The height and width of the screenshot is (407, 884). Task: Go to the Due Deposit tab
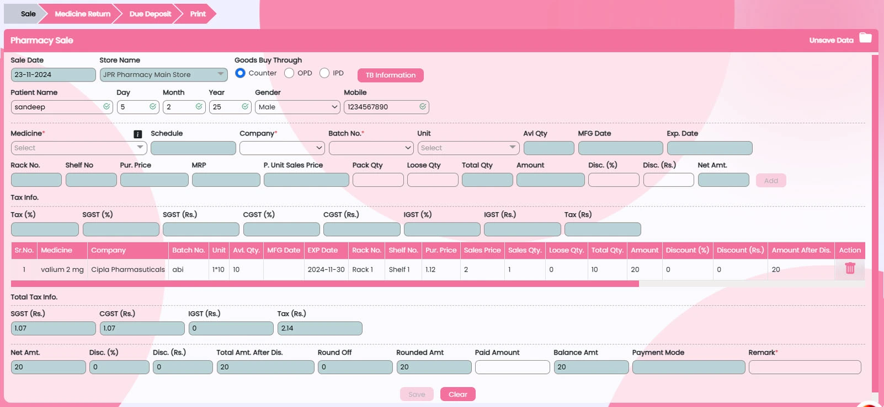pos(150,14)
